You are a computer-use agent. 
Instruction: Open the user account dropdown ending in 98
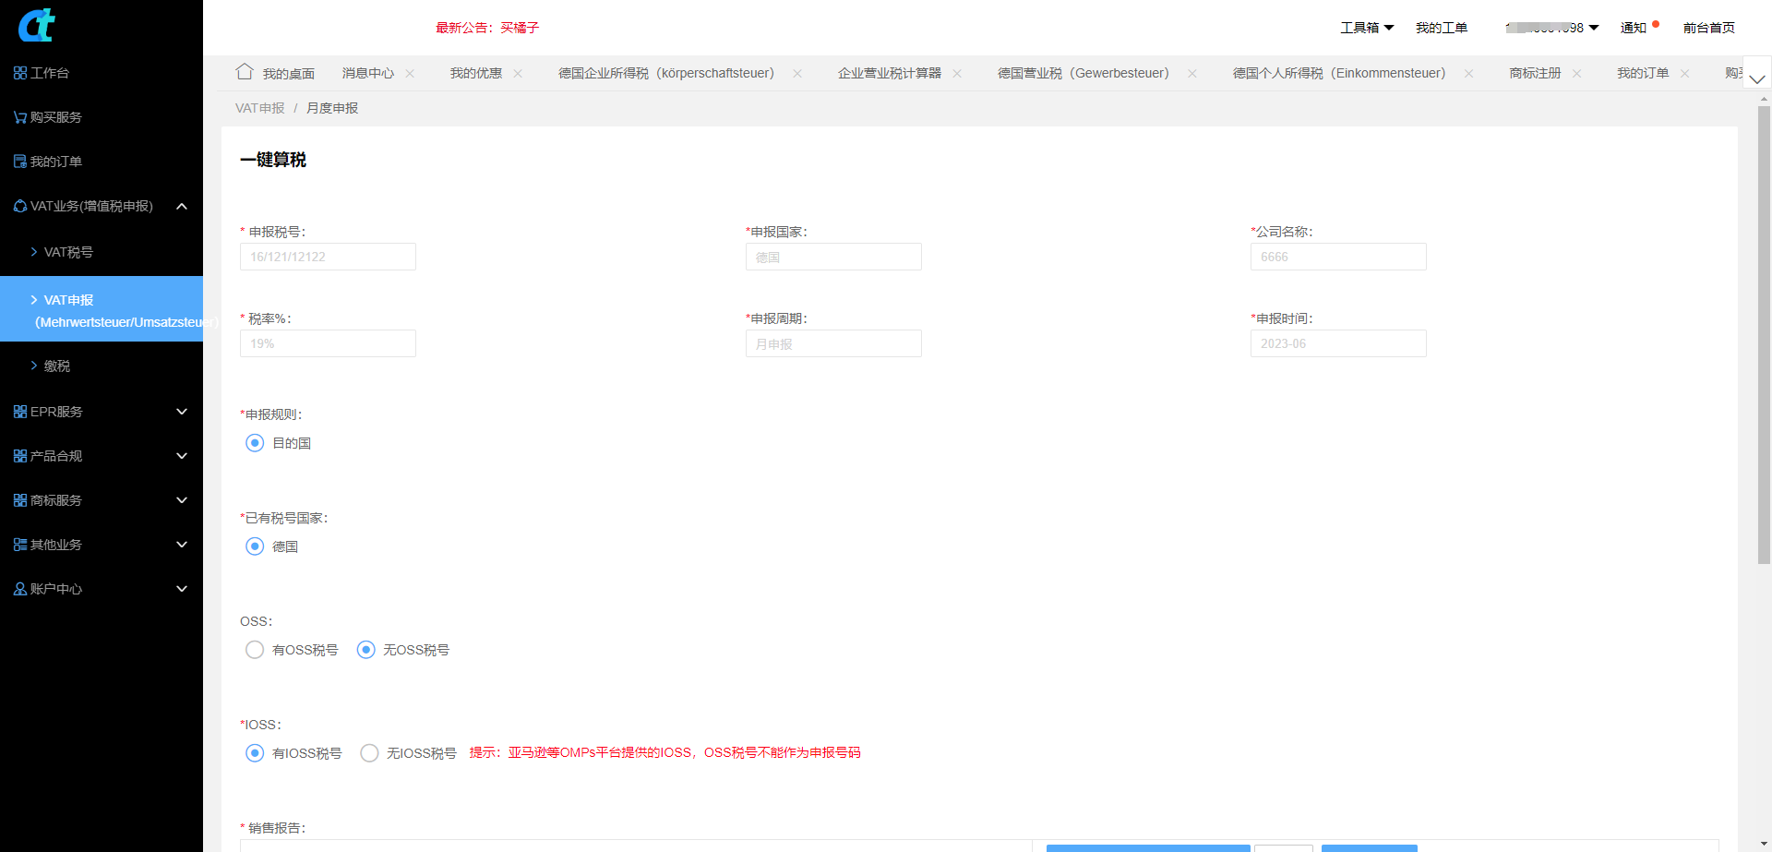1551,28
